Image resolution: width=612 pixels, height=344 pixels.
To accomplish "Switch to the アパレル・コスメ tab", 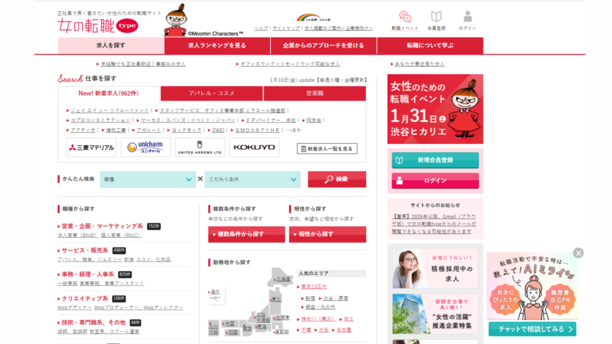I will pos(211,94).
